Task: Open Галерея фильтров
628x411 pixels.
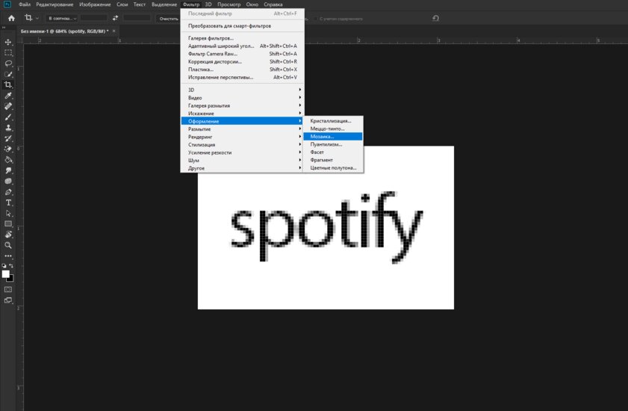Action: click(242, 38)
